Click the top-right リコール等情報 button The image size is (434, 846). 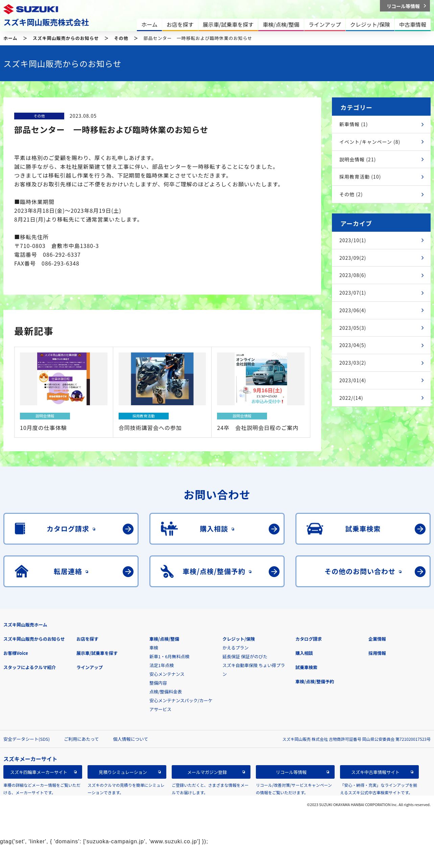pos(405,6)
